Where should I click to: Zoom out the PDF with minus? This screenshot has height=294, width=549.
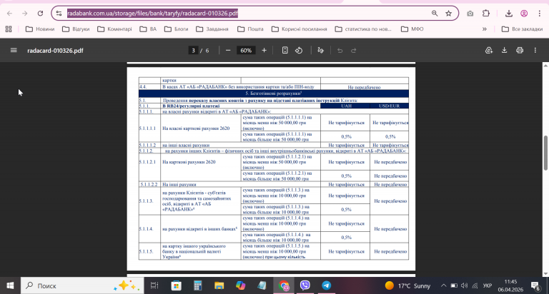pos(228,51)
